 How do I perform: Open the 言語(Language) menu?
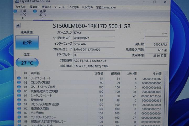click(106, 7)
